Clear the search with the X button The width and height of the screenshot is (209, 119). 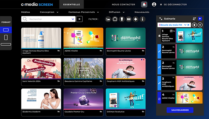tap(79, 19)
